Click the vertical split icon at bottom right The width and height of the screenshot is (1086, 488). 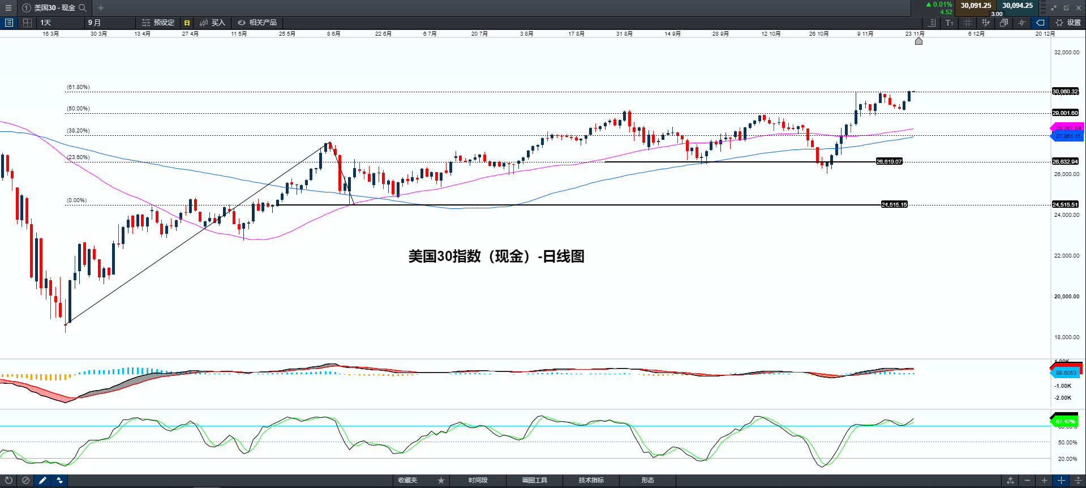coord(1078,481)
